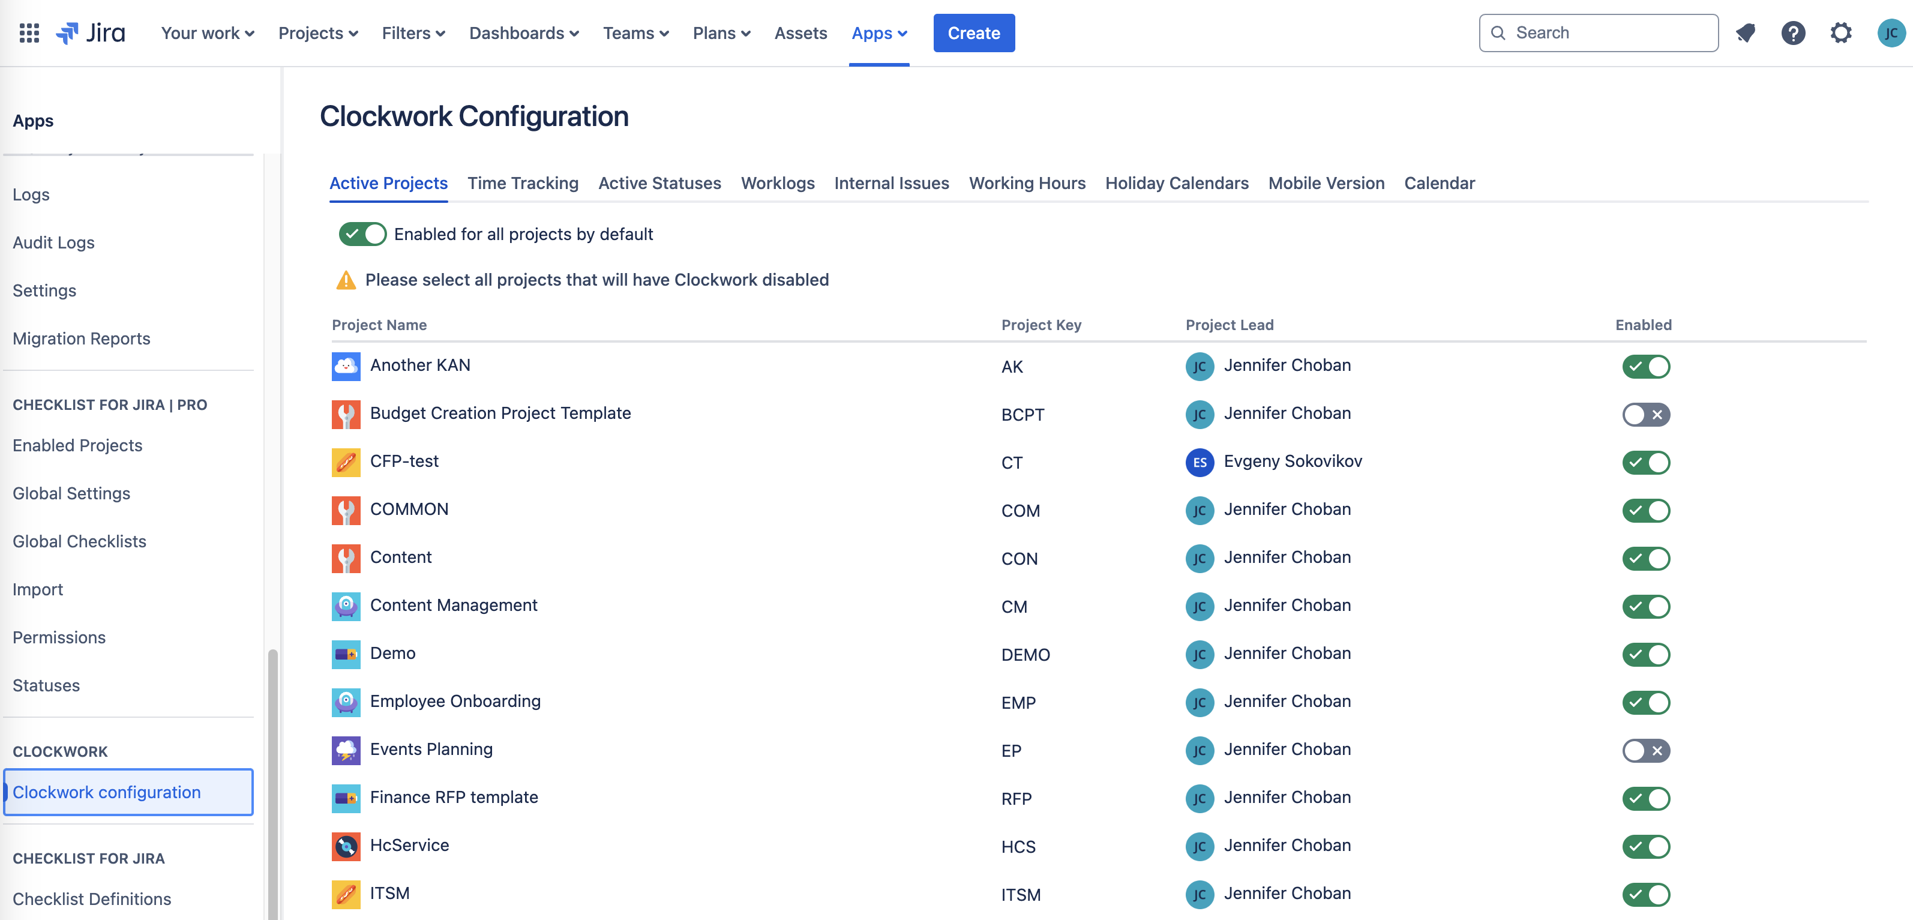This screenshot has width=1913, height=920.
Task: Click the Another KAN project icon
Action: (x=346, y=366)
